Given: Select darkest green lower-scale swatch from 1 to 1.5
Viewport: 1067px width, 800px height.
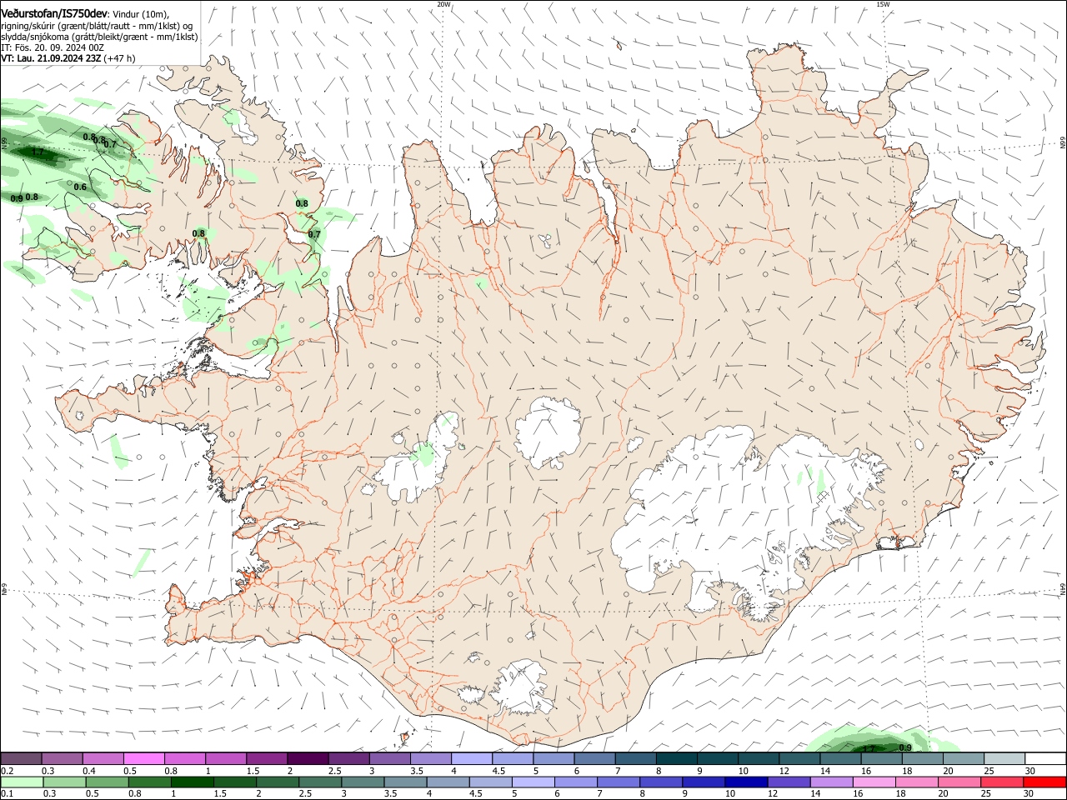Looking at the screenshot, I should pyautogui.click(x=192, y=782).
